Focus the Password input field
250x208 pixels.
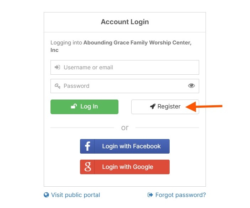(x=125, y=86)
